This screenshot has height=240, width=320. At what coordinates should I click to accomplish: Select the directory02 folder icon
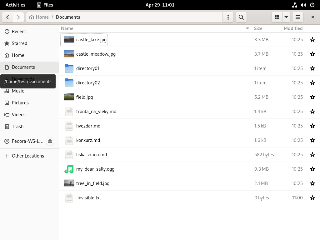pyautogui.click(x=69, y=82)
